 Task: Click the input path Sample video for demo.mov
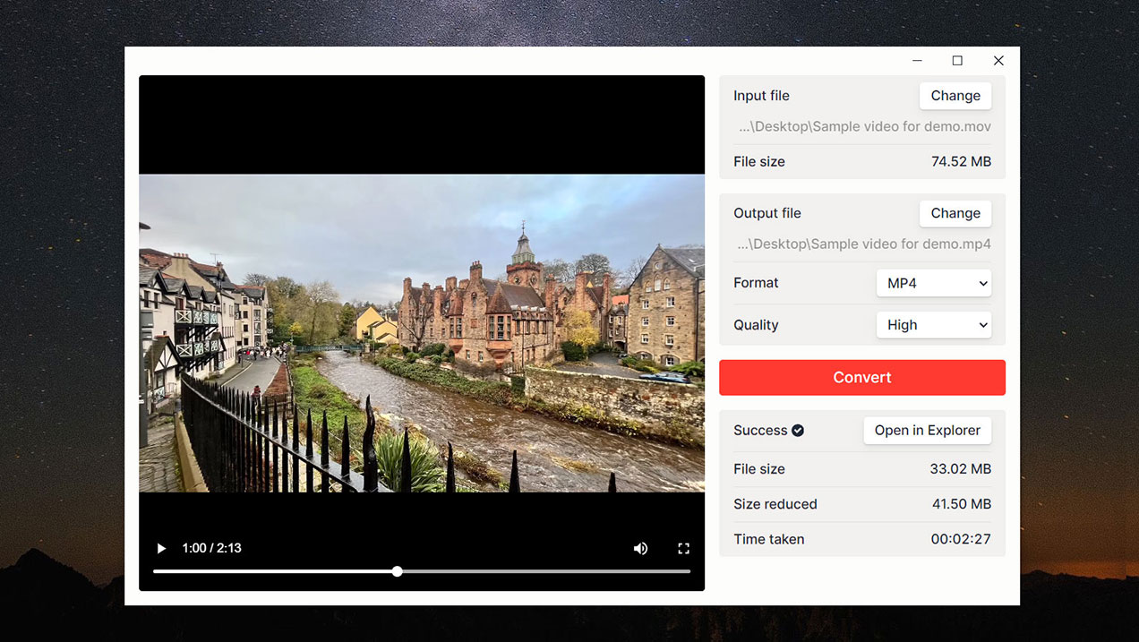point(865,126)
